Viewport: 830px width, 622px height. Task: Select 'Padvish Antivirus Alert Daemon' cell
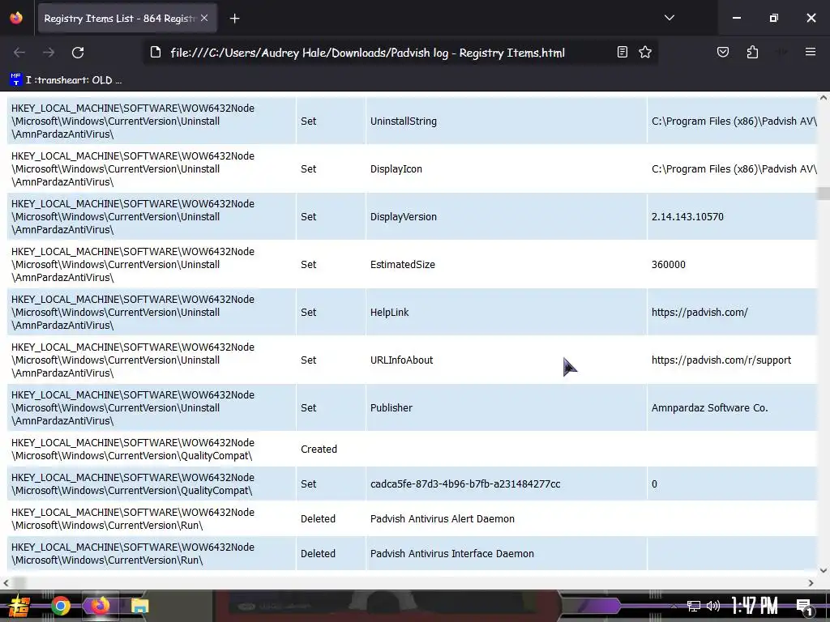[506, 519]
